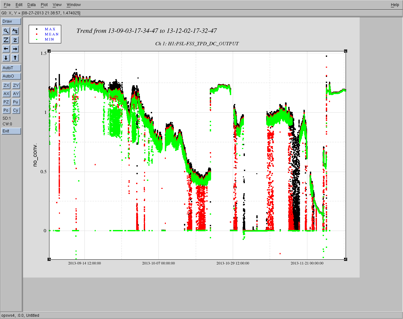Open the Help menu
Screen dimensions: 403x319
point(395,5)
